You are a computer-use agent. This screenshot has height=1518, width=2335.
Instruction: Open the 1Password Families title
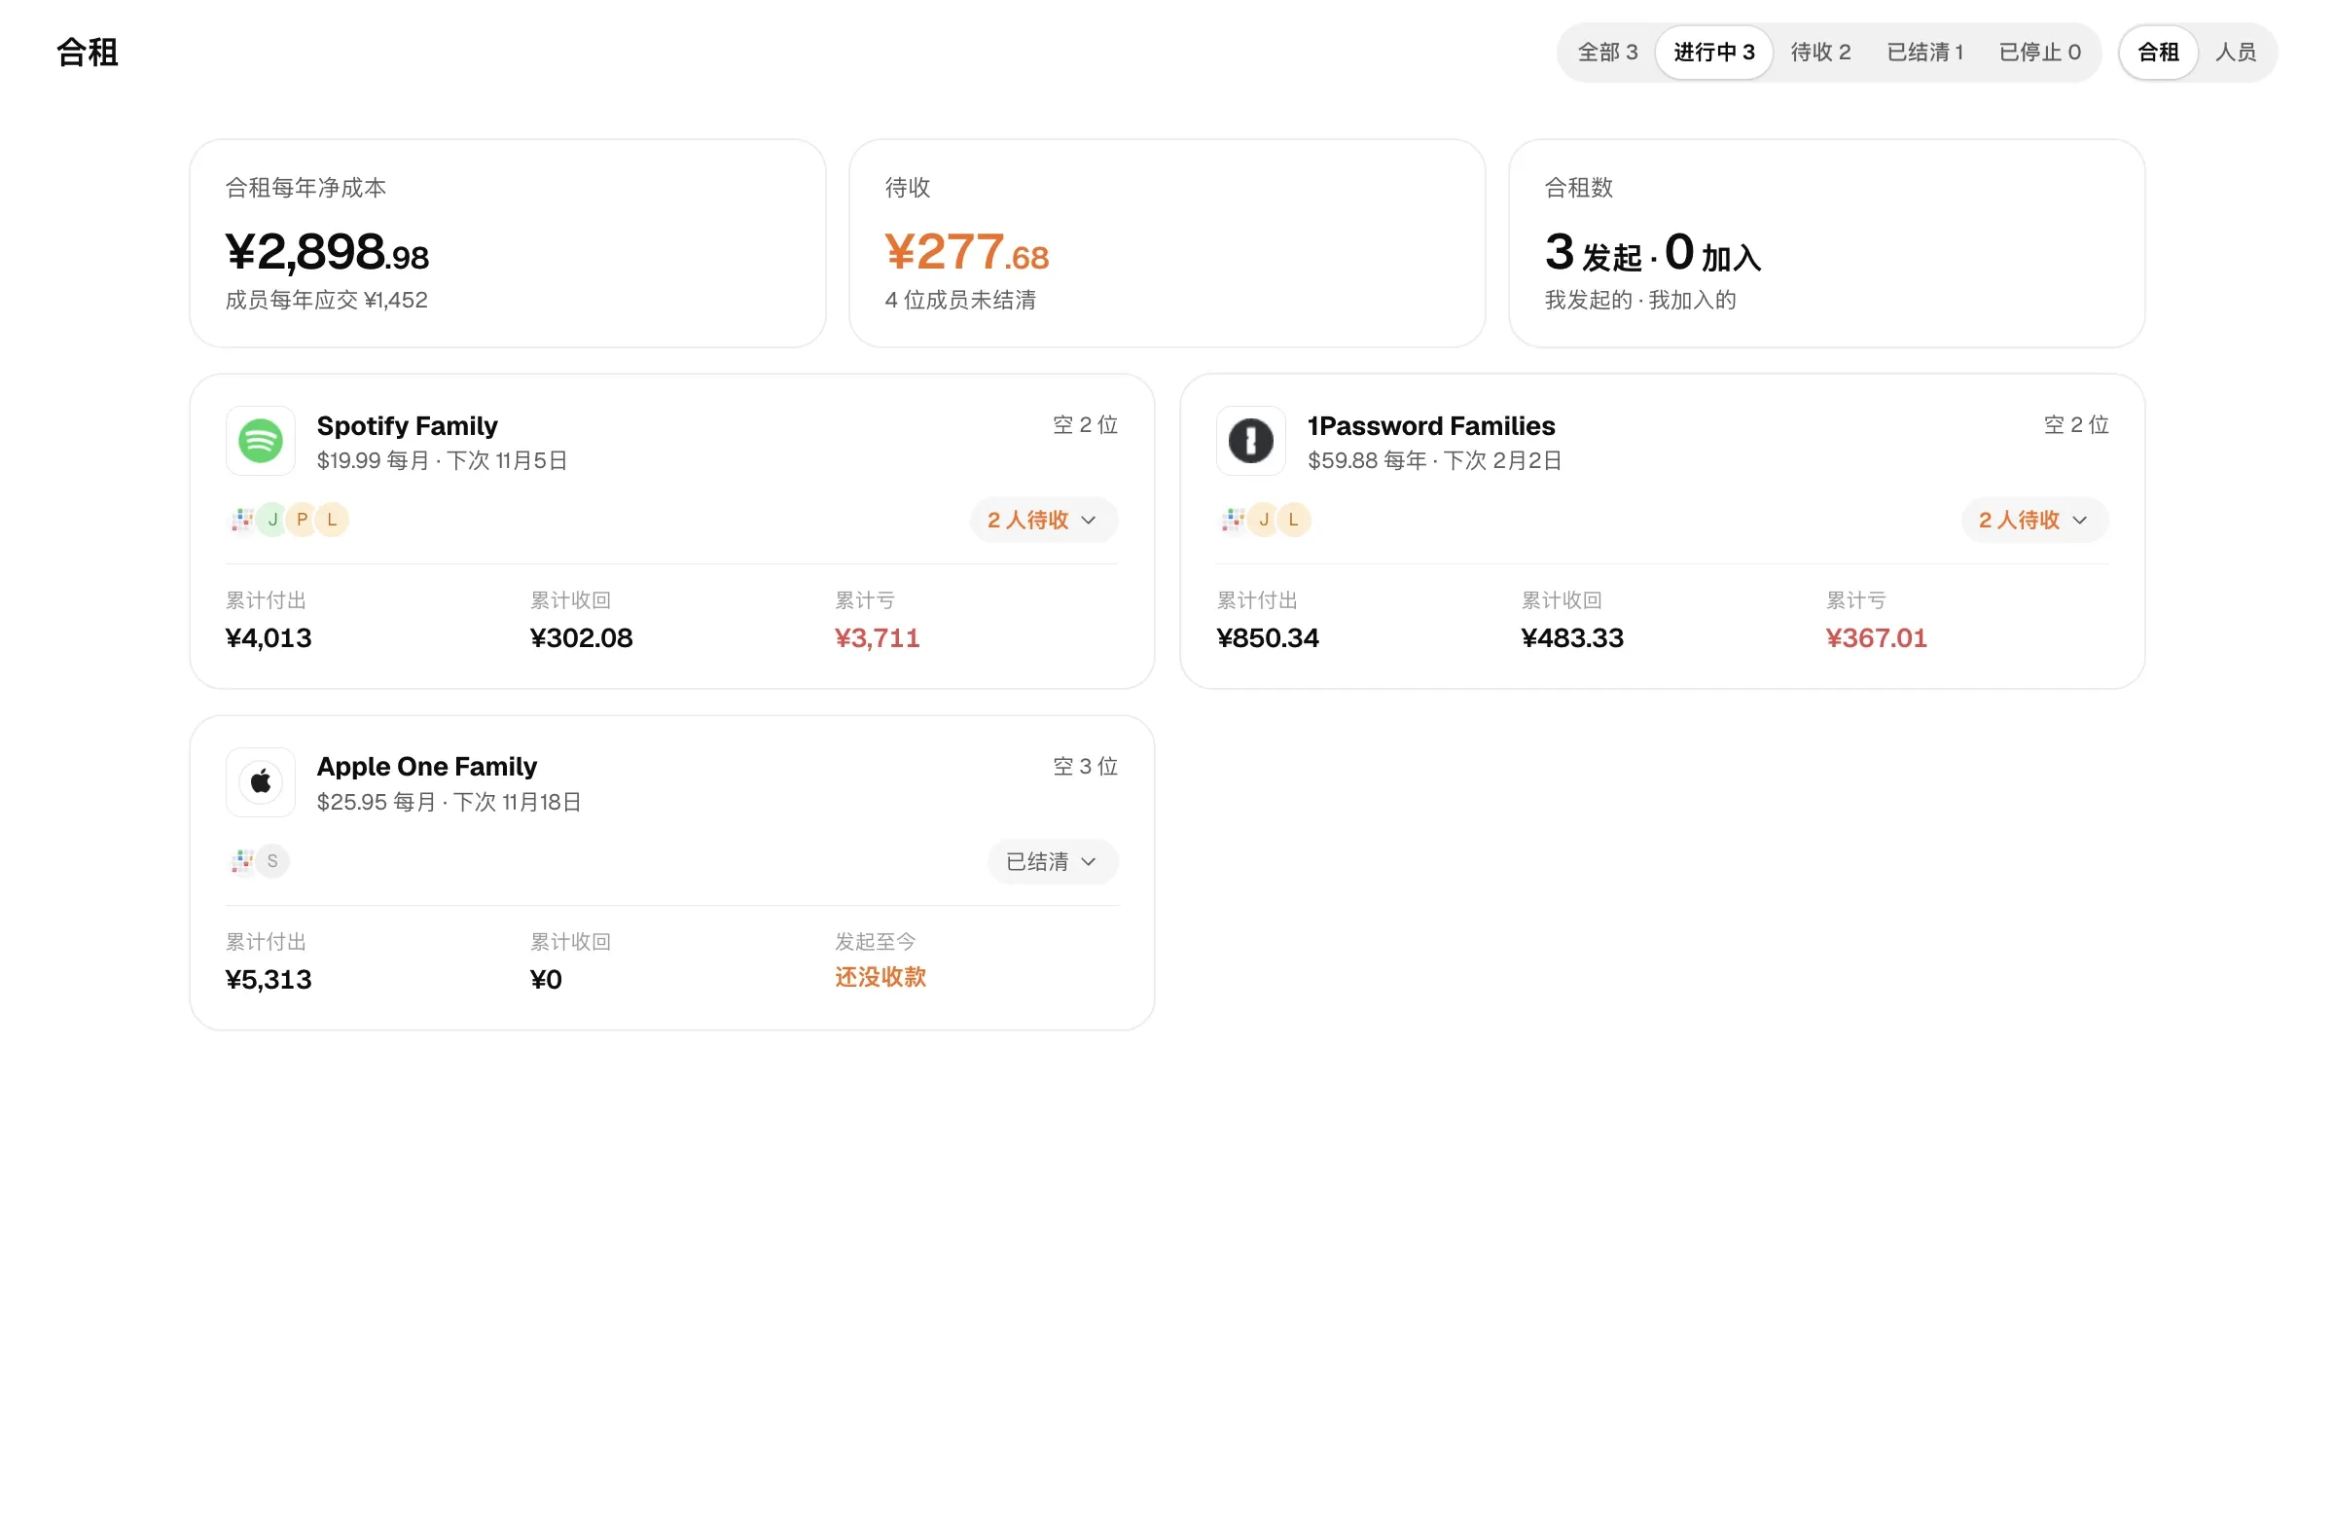click(x=1430, y=425)
